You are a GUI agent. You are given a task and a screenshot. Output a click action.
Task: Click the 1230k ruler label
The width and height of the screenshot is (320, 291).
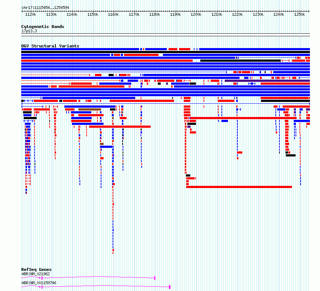(258, 14)
